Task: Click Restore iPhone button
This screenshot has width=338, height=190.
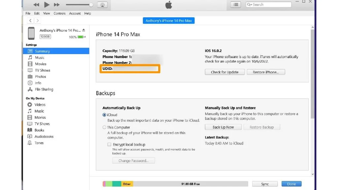Action: (x=266, y=72)
